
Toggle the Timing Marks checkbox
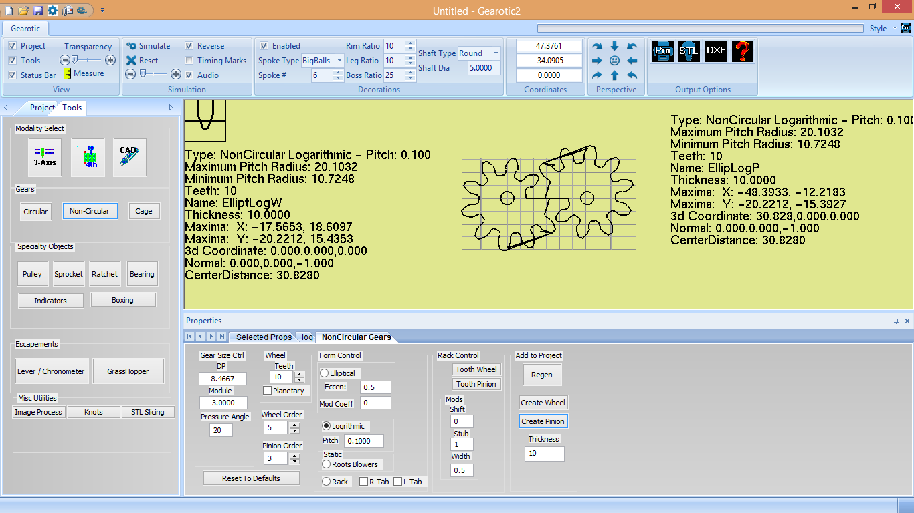point(189,61)
